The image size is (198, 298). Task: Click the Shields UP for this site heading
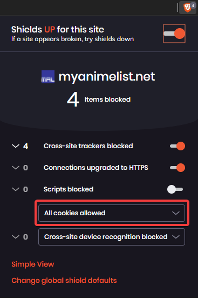58,30
